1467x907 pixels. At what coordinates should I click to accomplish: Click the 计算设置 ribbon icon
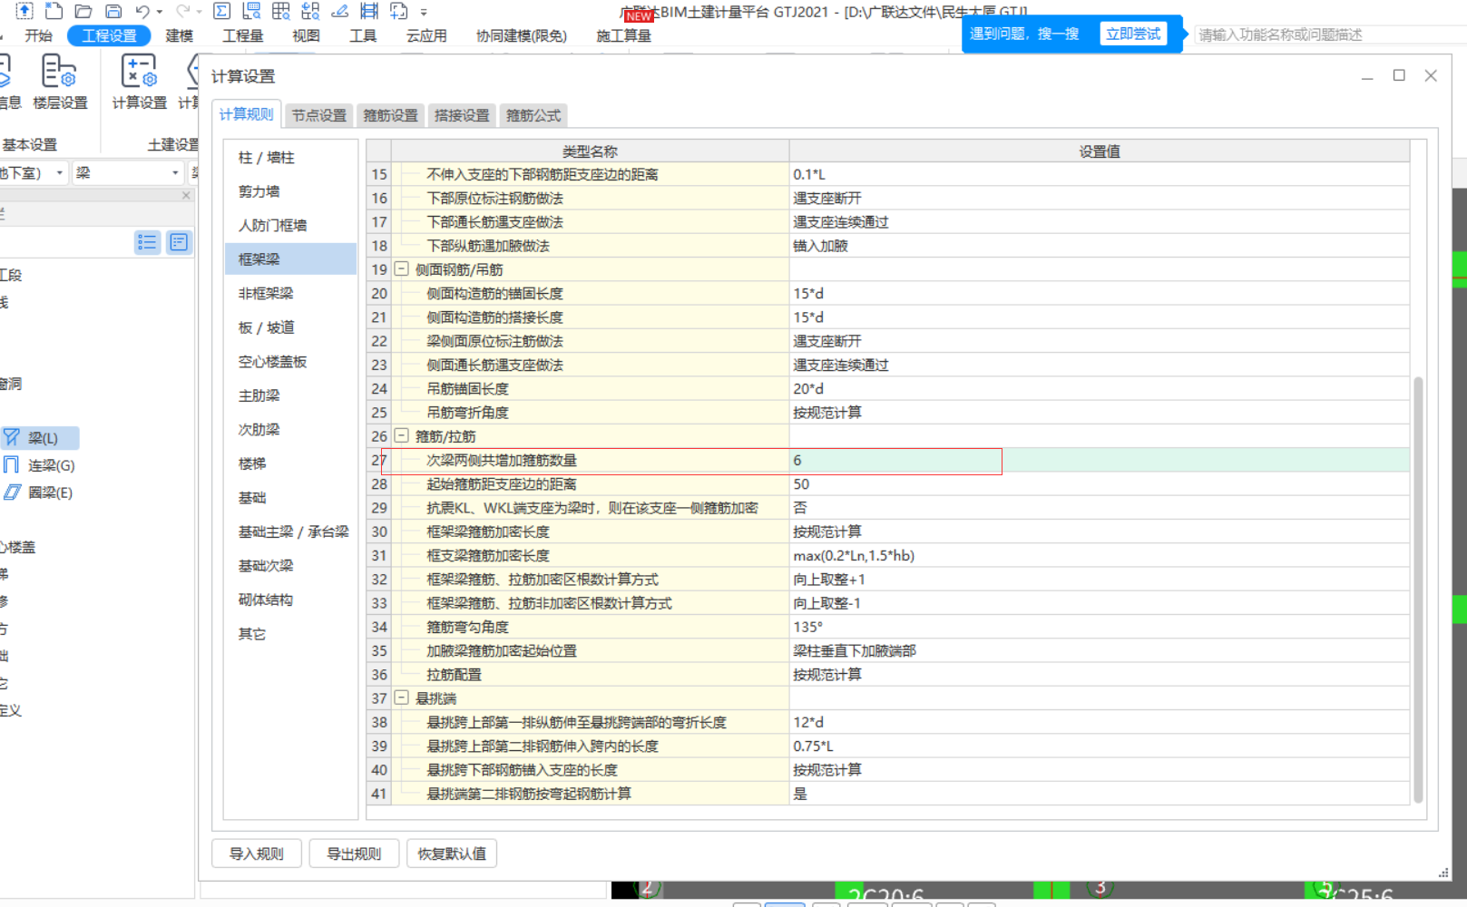(x=139, y=82)
